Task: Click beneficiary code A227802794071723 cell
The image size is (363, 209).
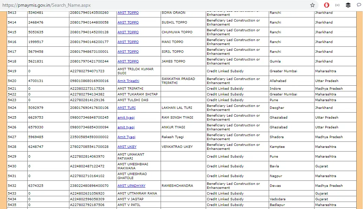Action: pos(87,71)
